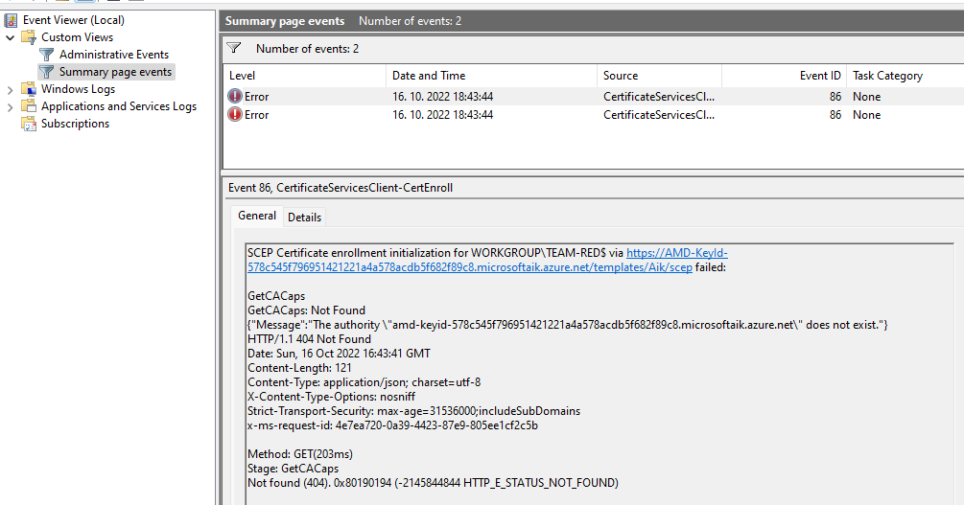The image size is (964, 505).
Task: Click the Event 86, CertificateServicesClient-CertEnroll header
Action: tap(341, 188)
